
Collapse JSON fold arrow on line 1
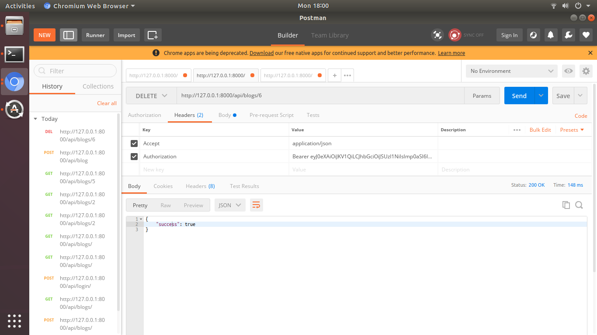point(141,219)
